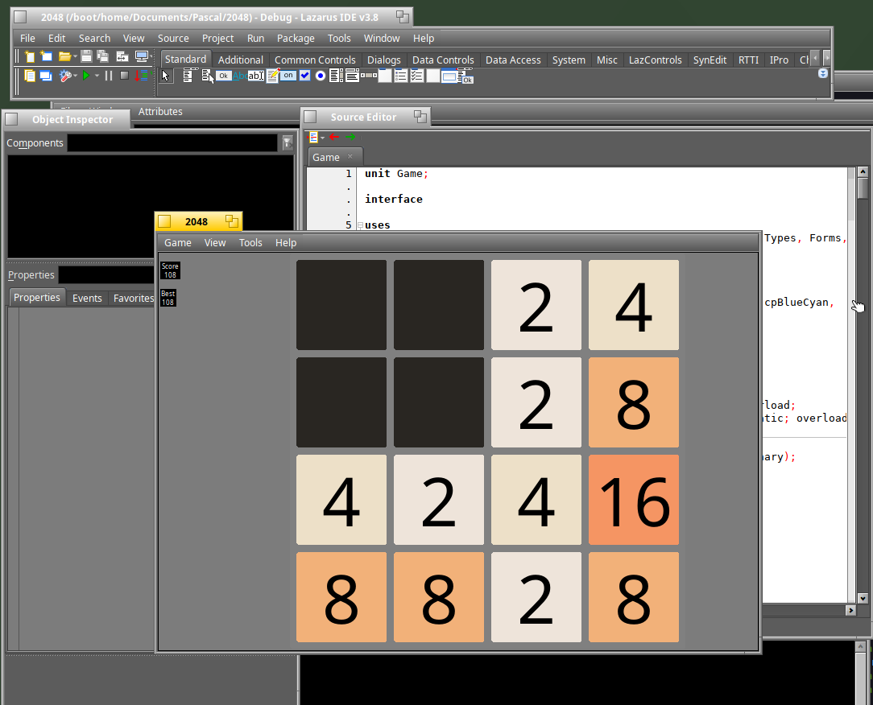Viewport: 873px width, 705px height.
Task: Open the Tools menu in 2048 window
Action: pos(250,242)
